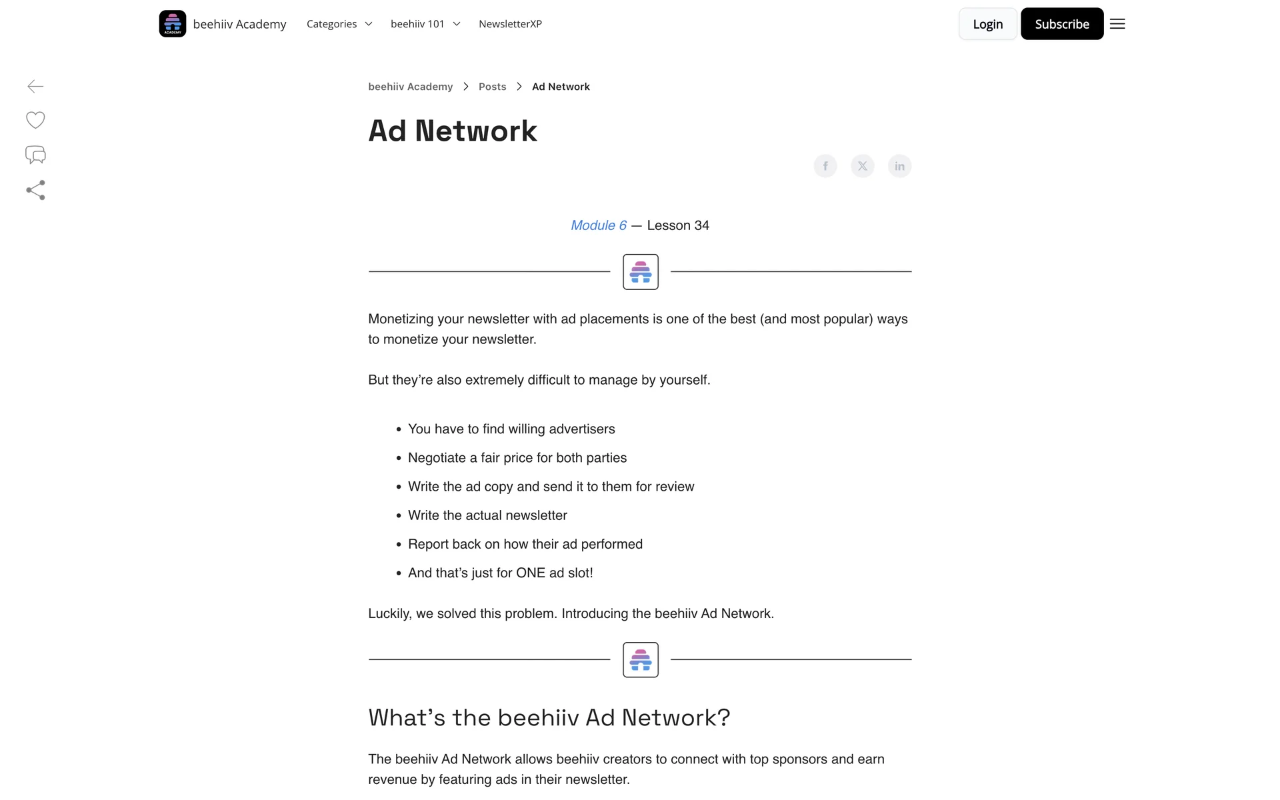The height and width of the screenshot is (800, 1280).
Task: Open comments via speech bubble icon
Action: 35,155
